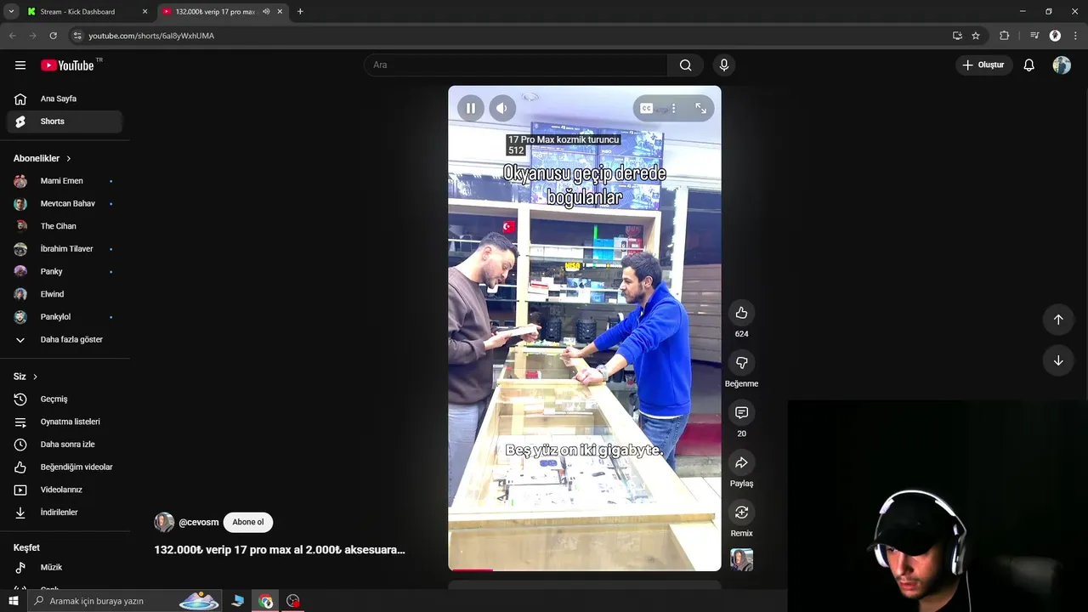Reload the page
The width and height of the screenshot is (1088, 612).
click(x=53, y=36)
